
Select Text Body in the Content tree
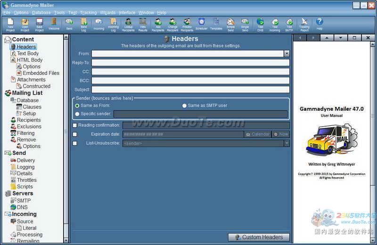[x=28, y=53]
